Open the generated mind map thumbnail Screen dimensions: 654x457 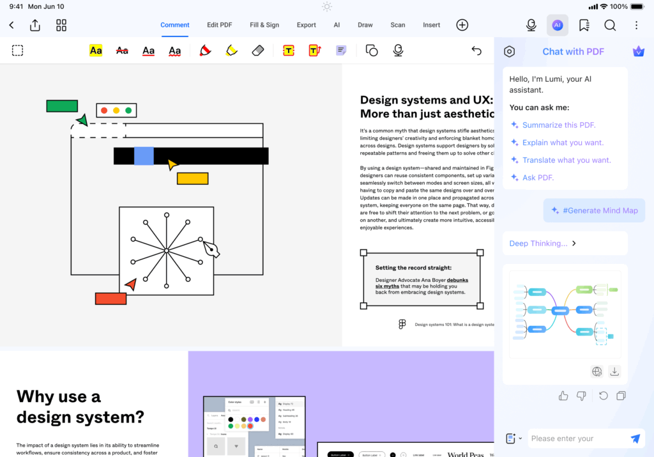pyautogui.click(x=565, y=314)
